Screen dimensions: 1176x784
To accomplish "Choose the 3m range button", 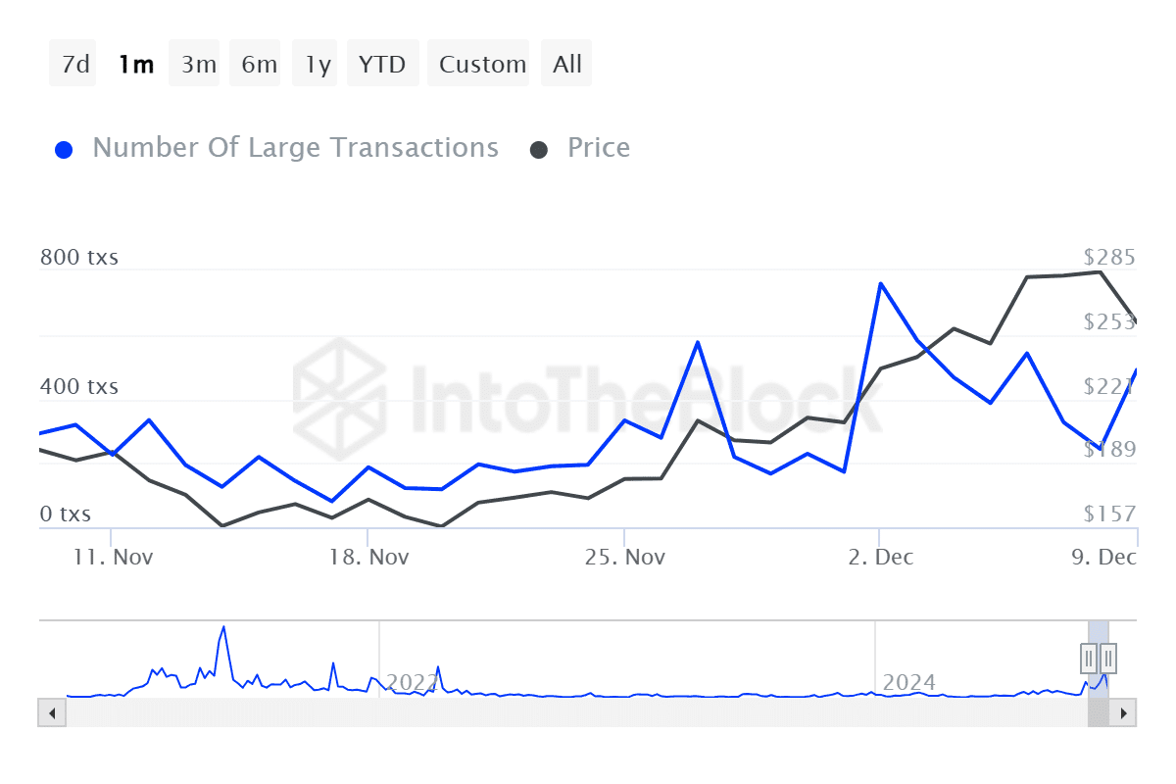I will coord(198,65).
